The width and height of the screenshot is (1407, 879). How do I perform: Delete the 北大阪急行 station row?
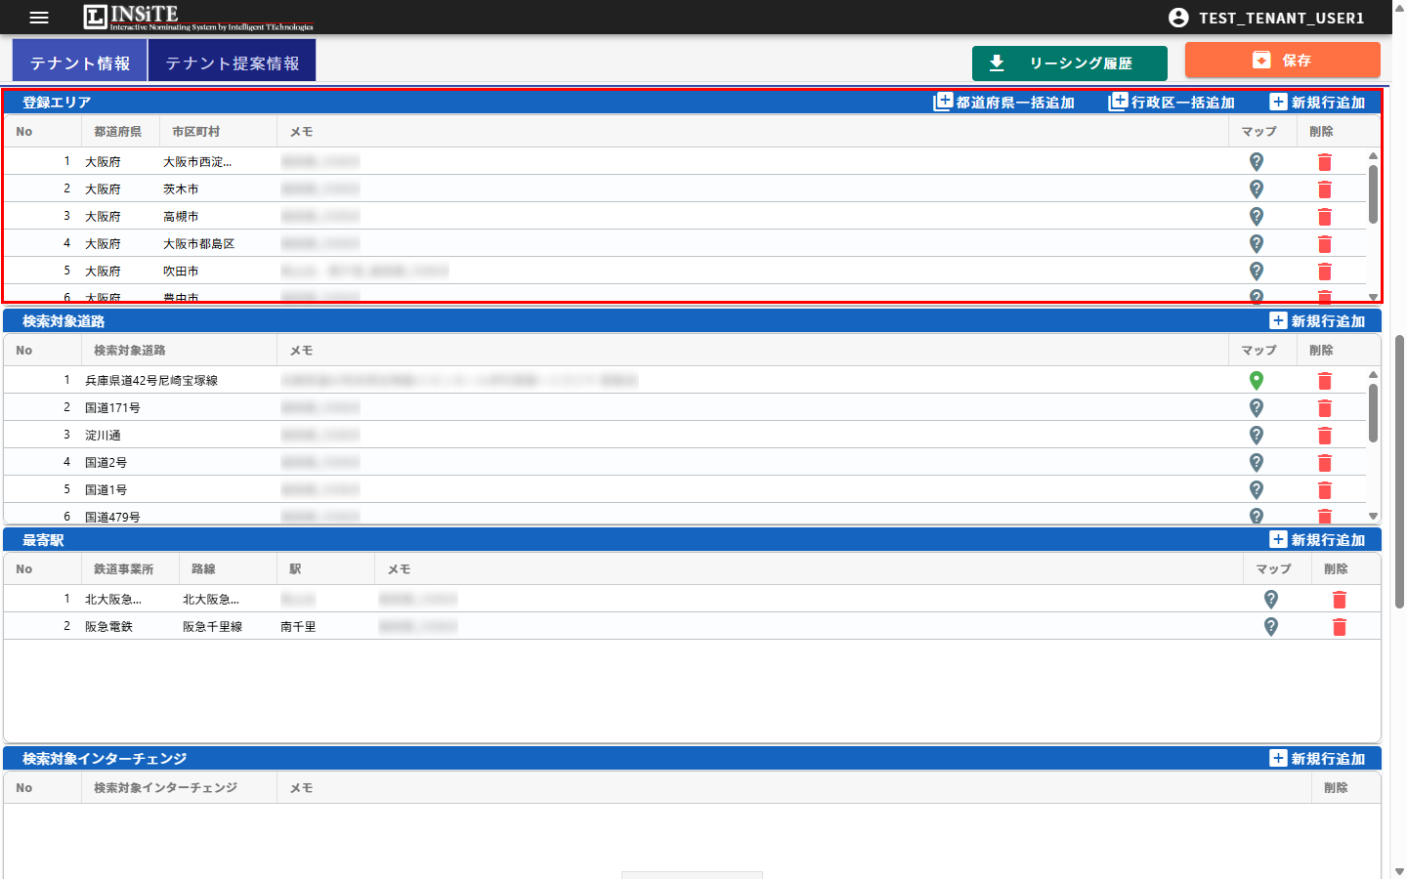tap(1339, 600)
